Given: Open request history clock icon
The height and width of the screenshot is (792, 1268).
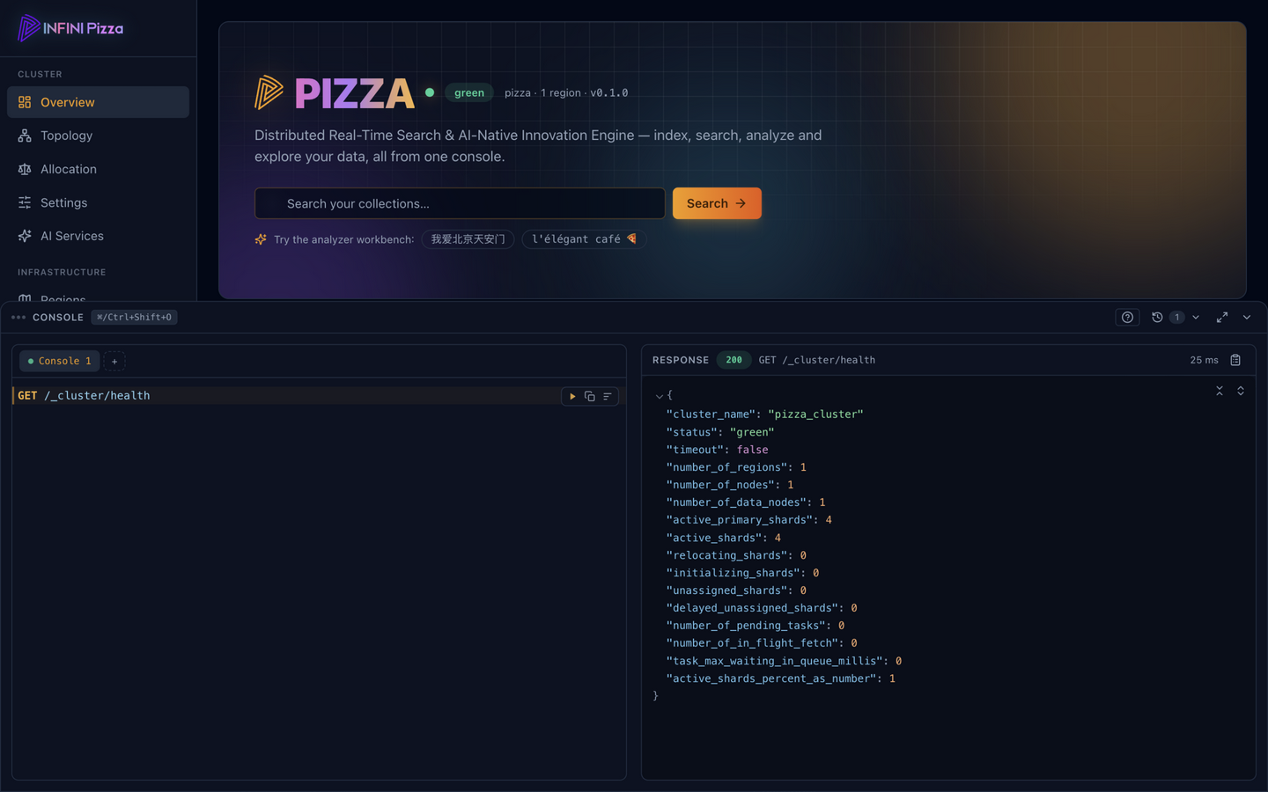Looking at the screenshot, I should 1157,317.
